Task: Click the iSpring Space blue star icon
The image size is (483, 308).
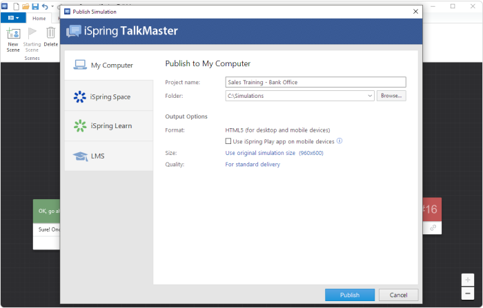Action: (80, 96)
